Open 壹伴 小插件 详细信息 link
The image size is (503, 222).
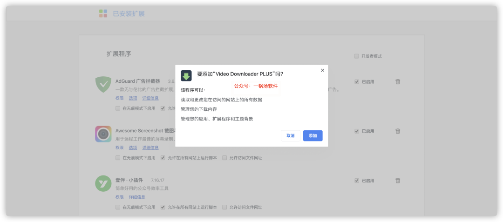pos(137,197)
